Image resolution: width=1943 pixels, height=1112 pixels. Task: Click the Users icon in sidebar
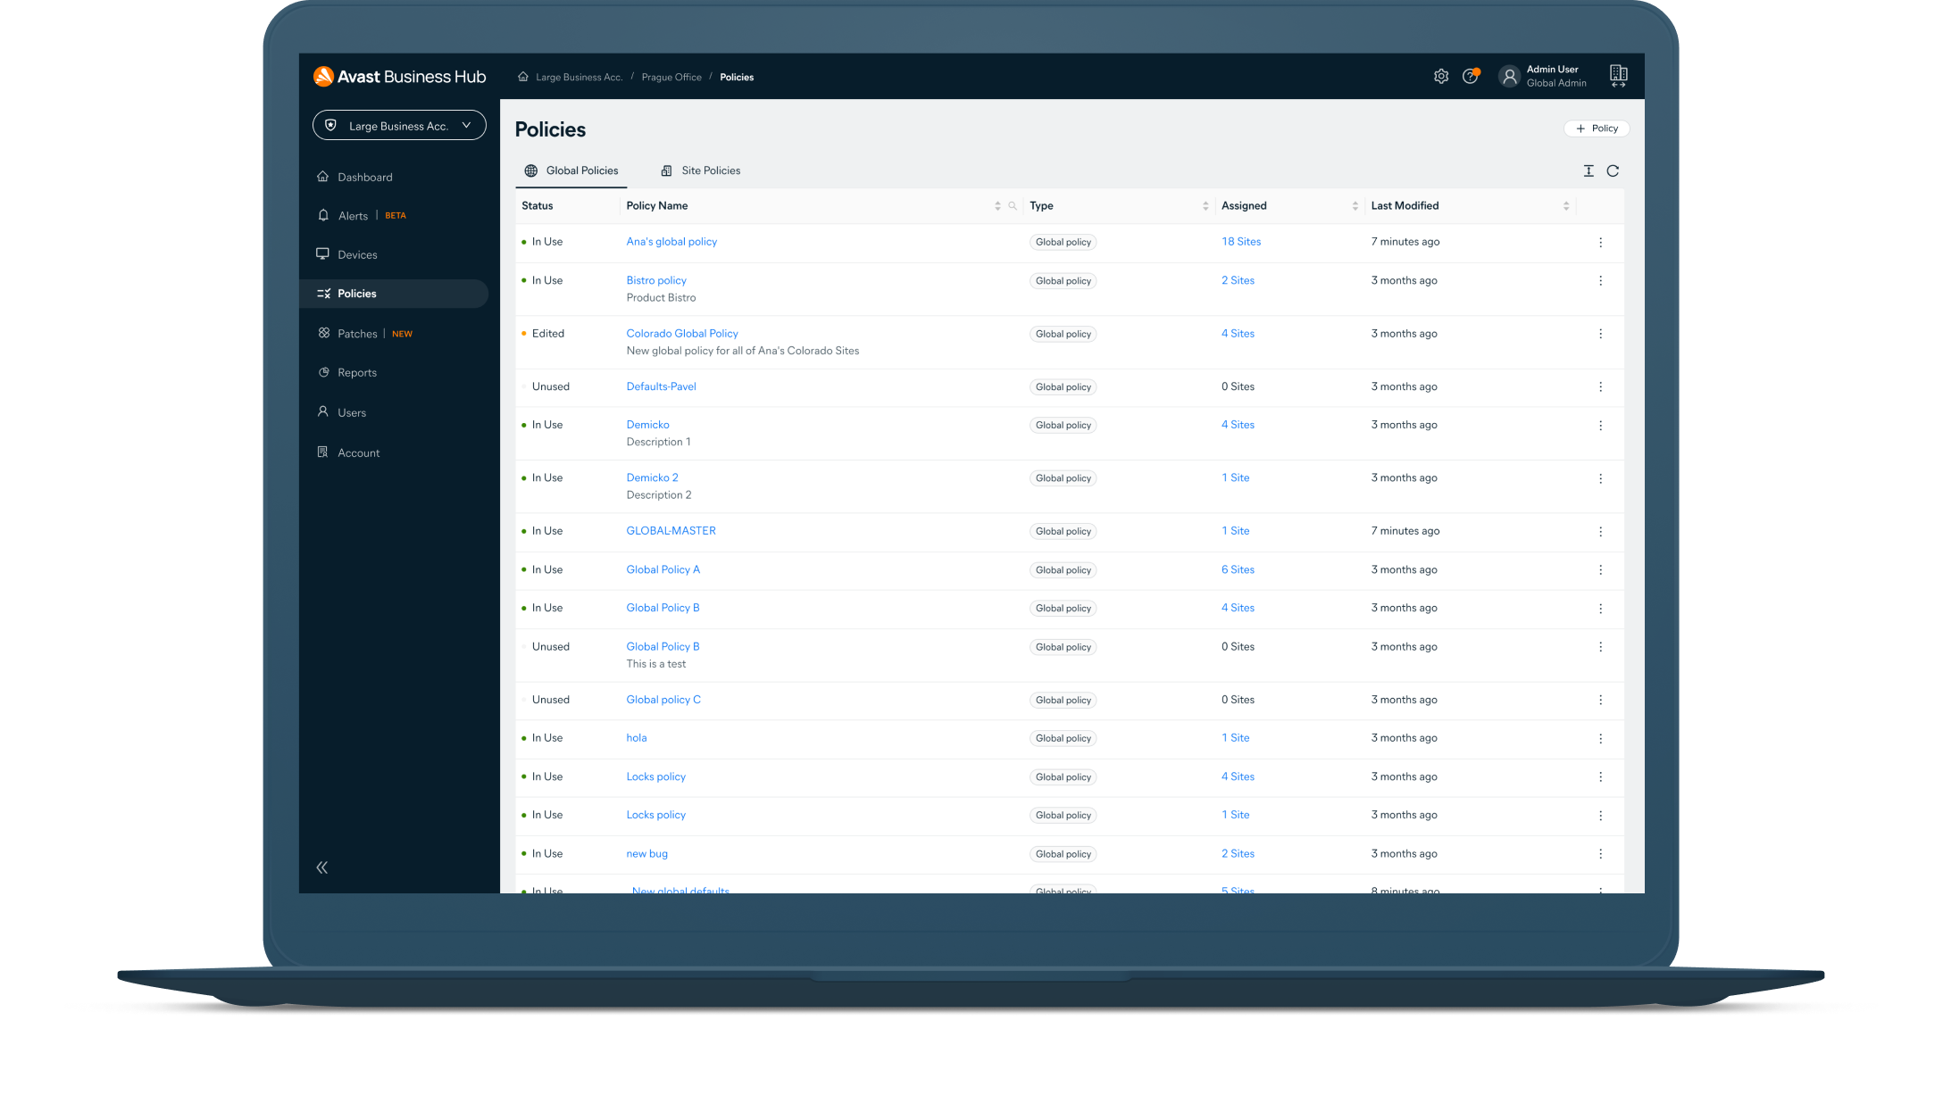click(x=324, y=412)
